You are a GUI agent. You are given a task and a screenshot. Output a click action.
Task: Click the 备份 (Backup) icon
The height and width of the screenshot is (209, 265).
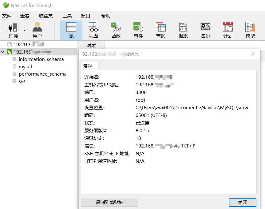click(x=205, y=30)
